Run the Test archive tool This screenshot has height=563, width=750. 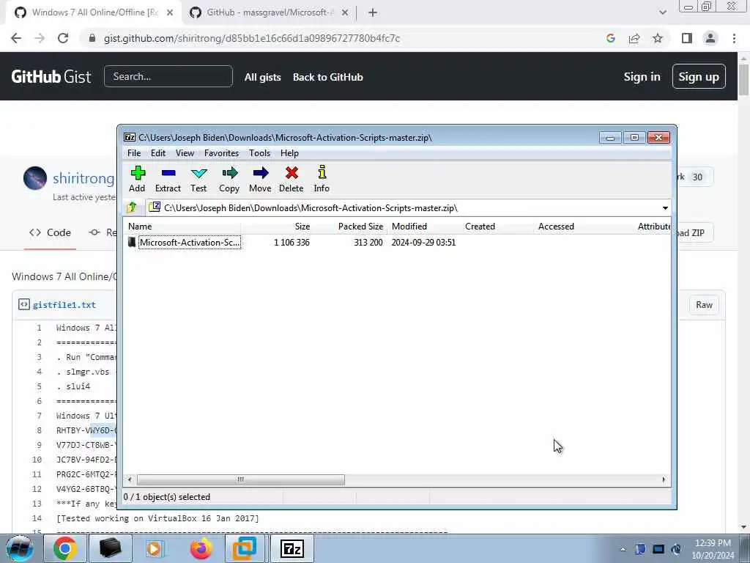point(198,179)
